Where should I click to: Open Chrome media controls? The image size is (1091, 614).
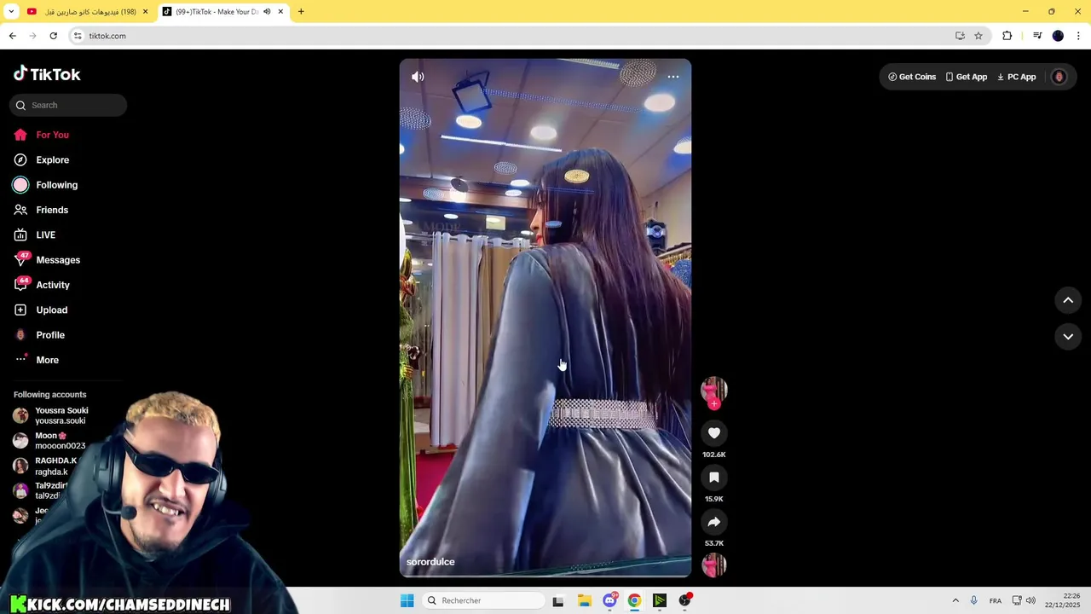pos(1037,36)
